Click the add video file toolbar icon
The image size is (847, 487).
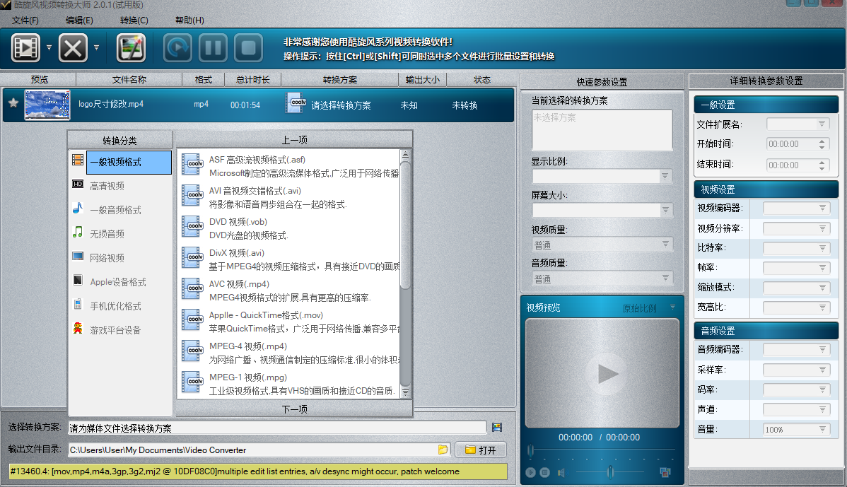click(26, 48)
